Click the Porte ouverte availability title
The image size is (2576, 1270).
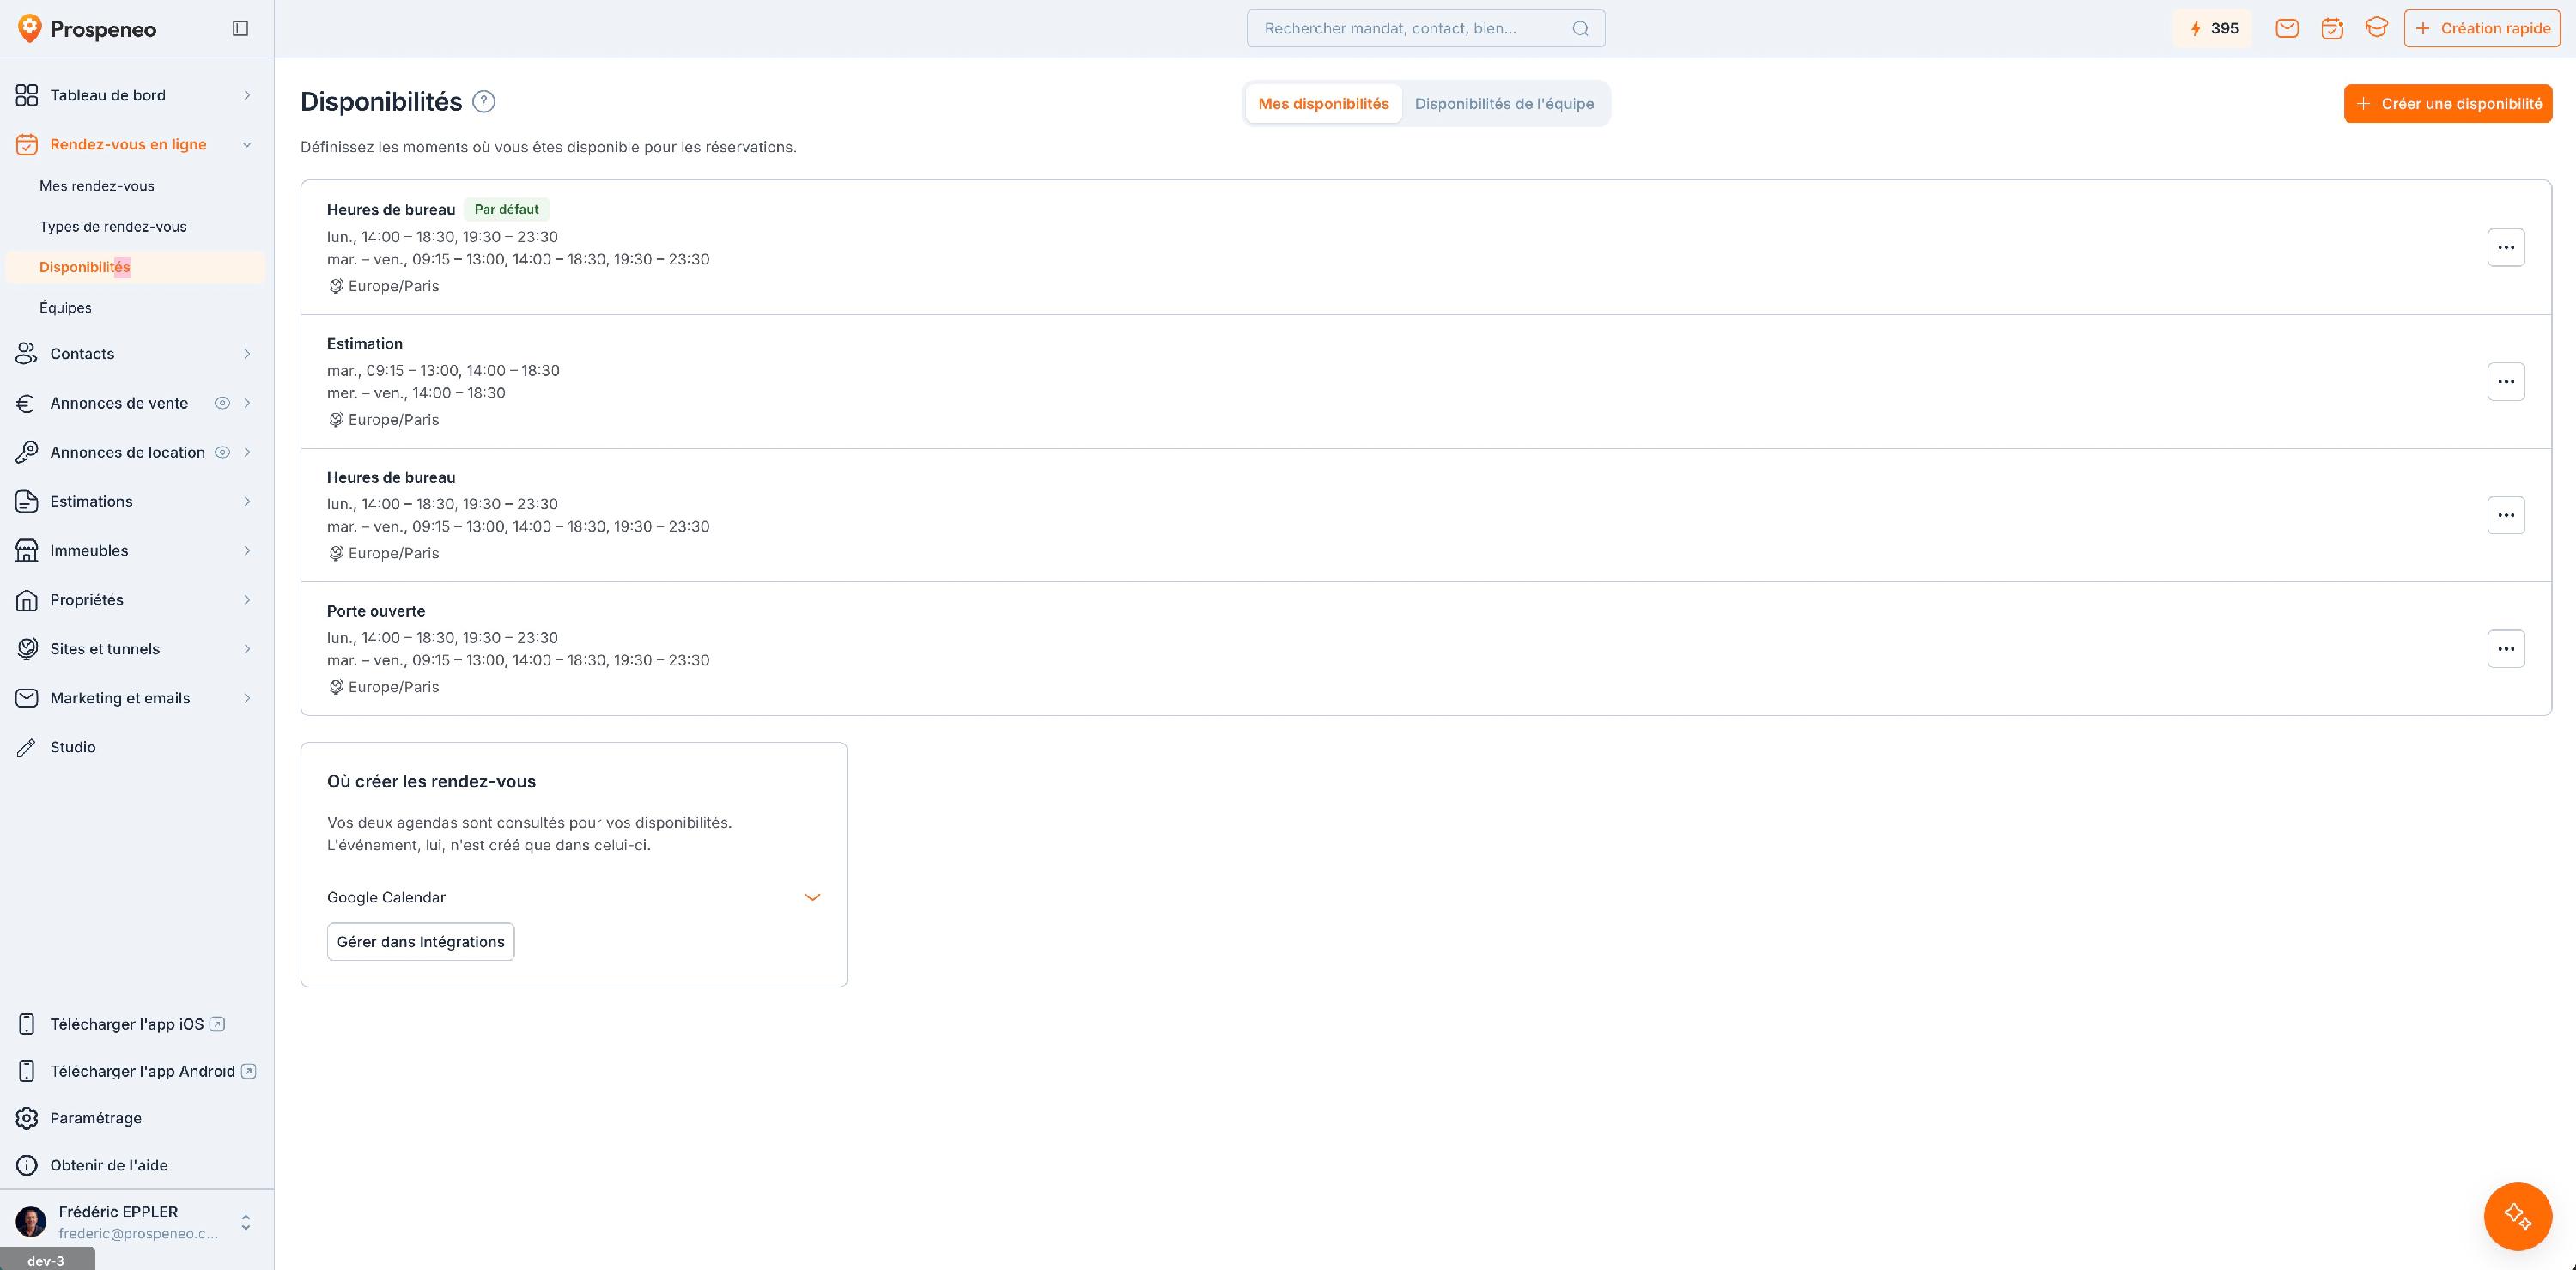(x=376, y=611)
